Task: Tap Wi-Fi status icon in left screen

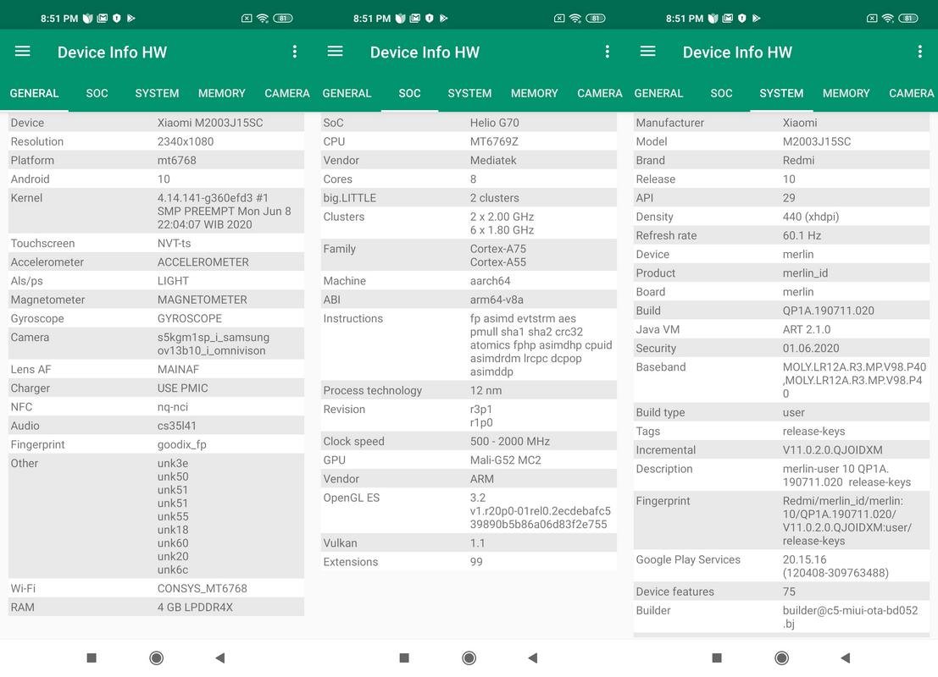Action: (x=263, y=18)
